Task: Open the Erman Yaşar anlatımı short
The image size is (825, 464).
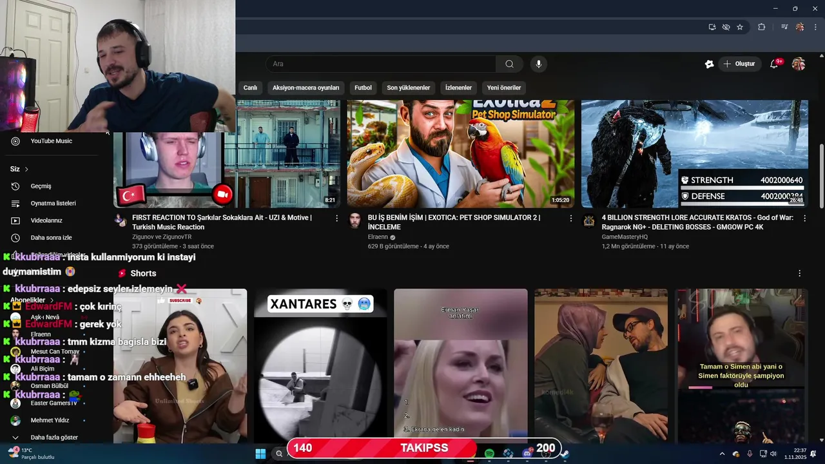Action: tap(461, 366)
